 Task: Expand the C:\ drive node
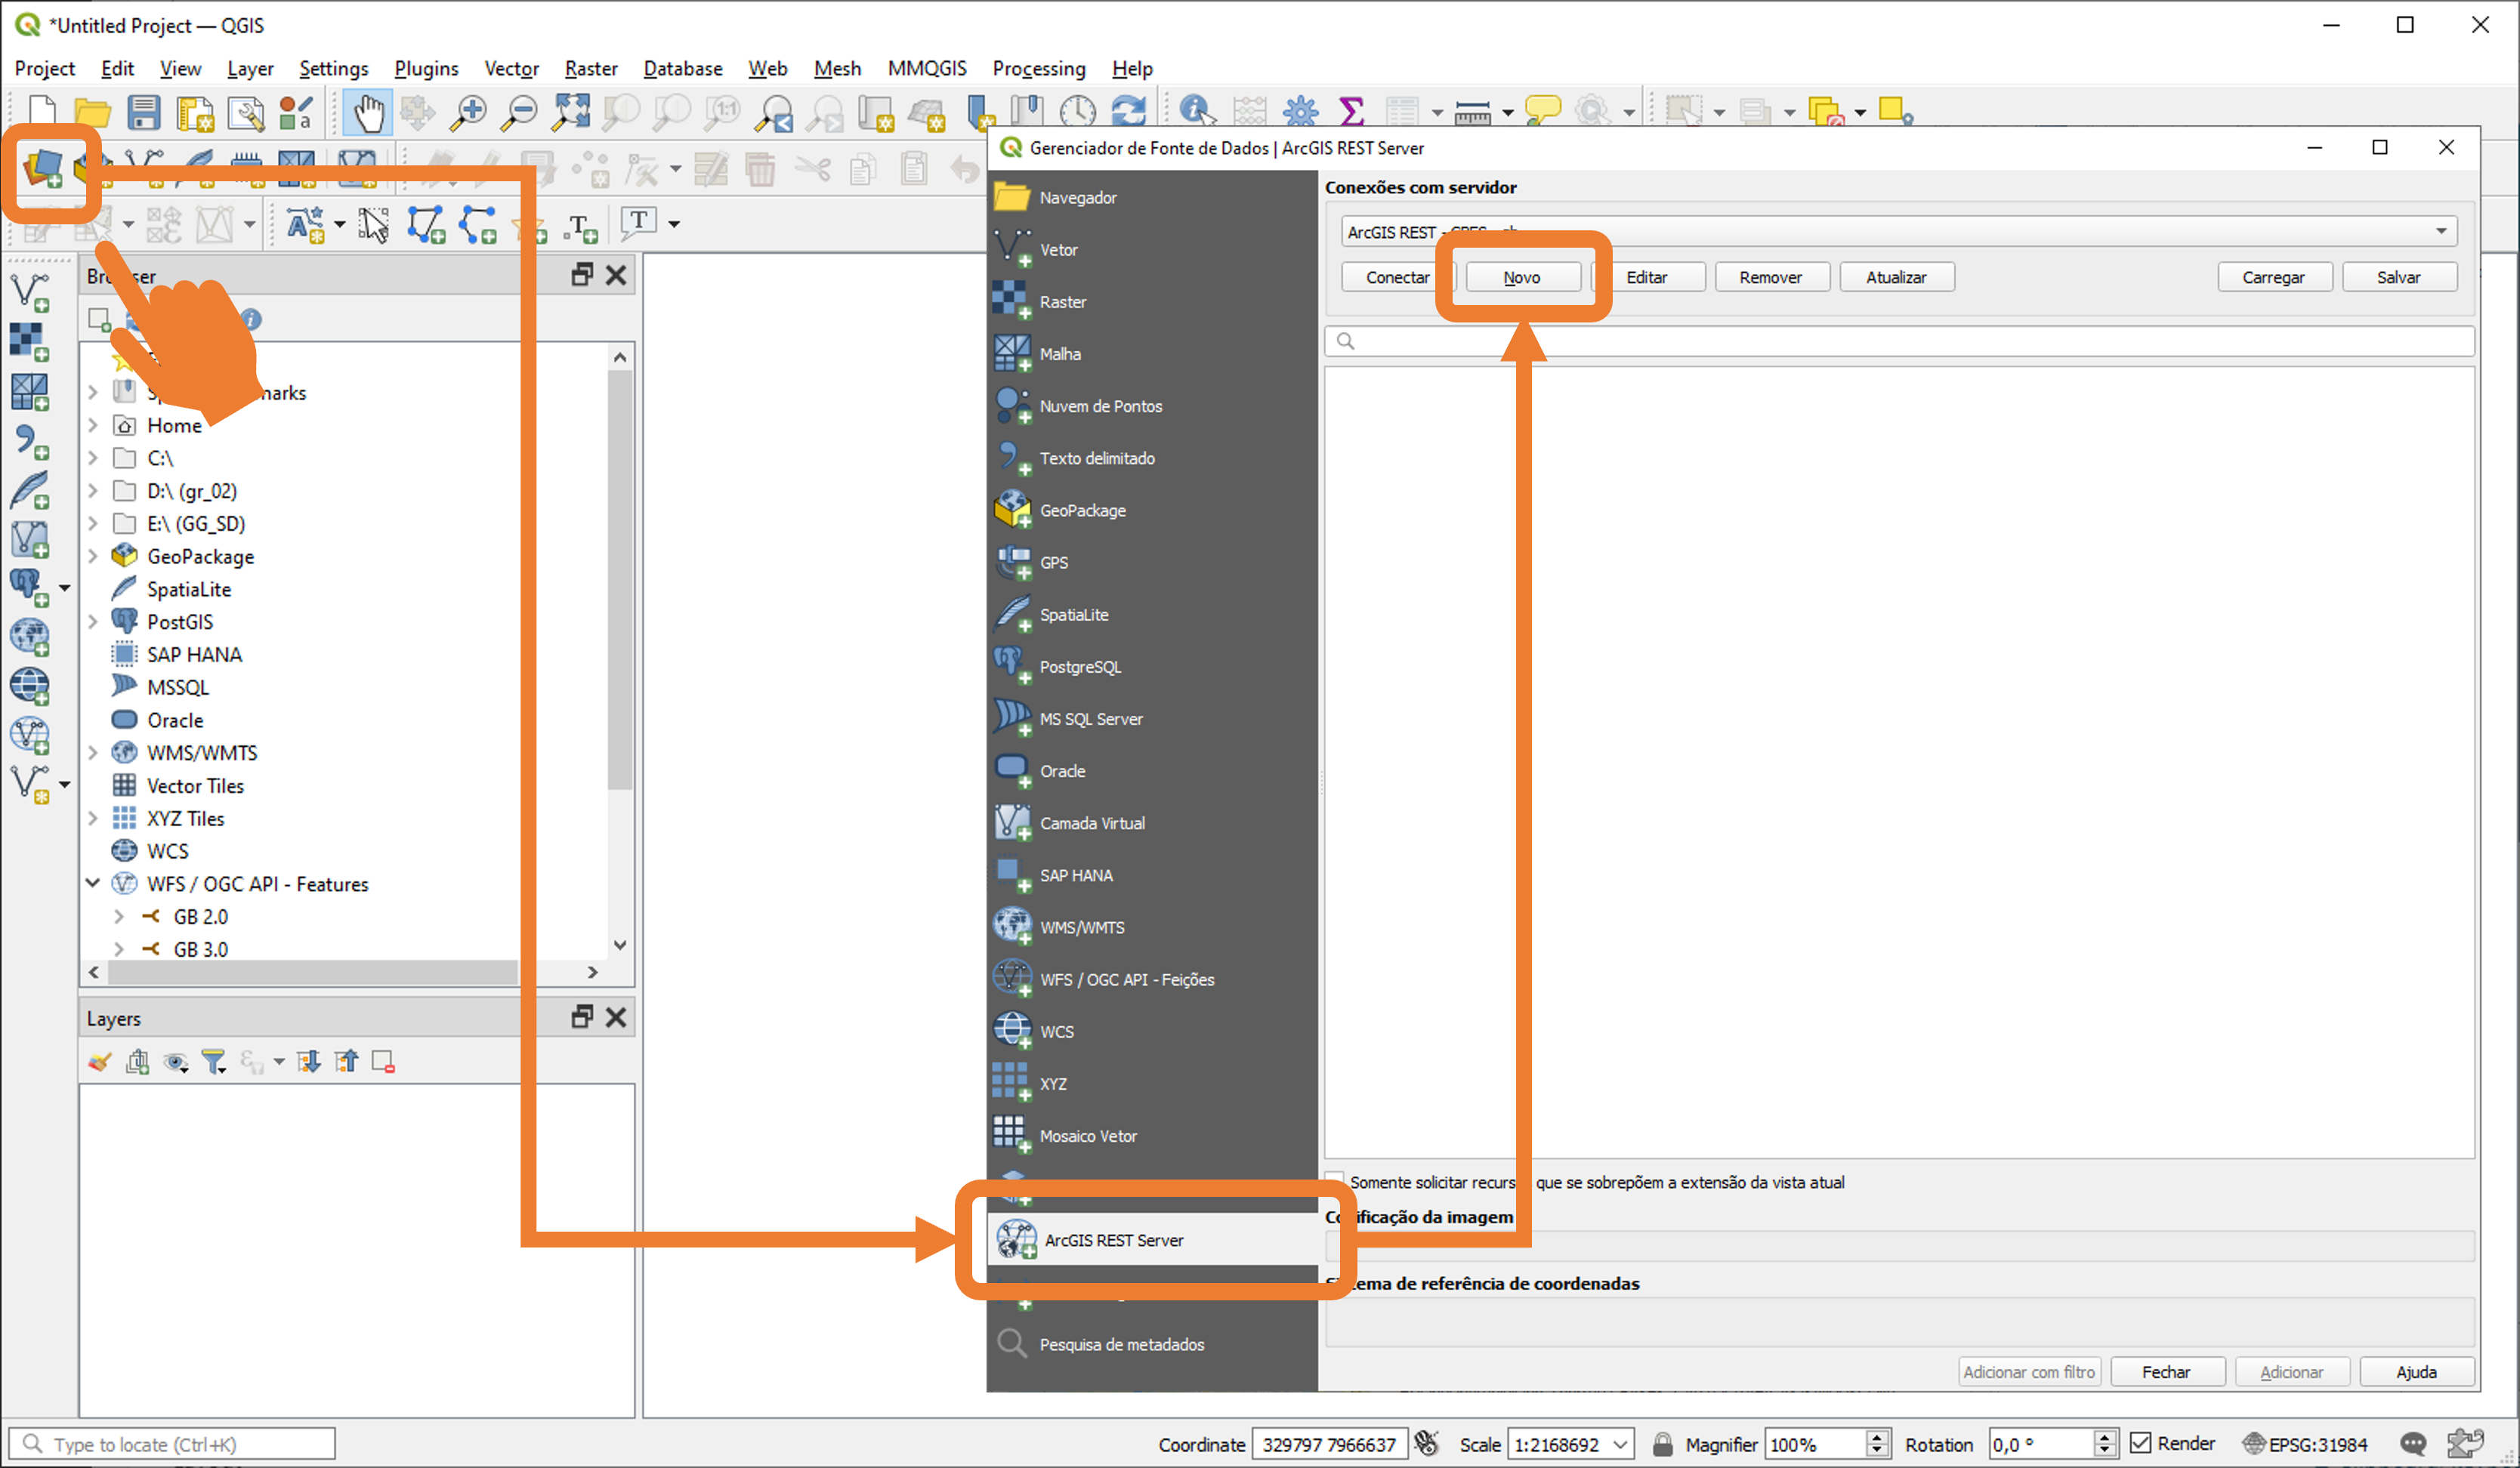point(93,459)
